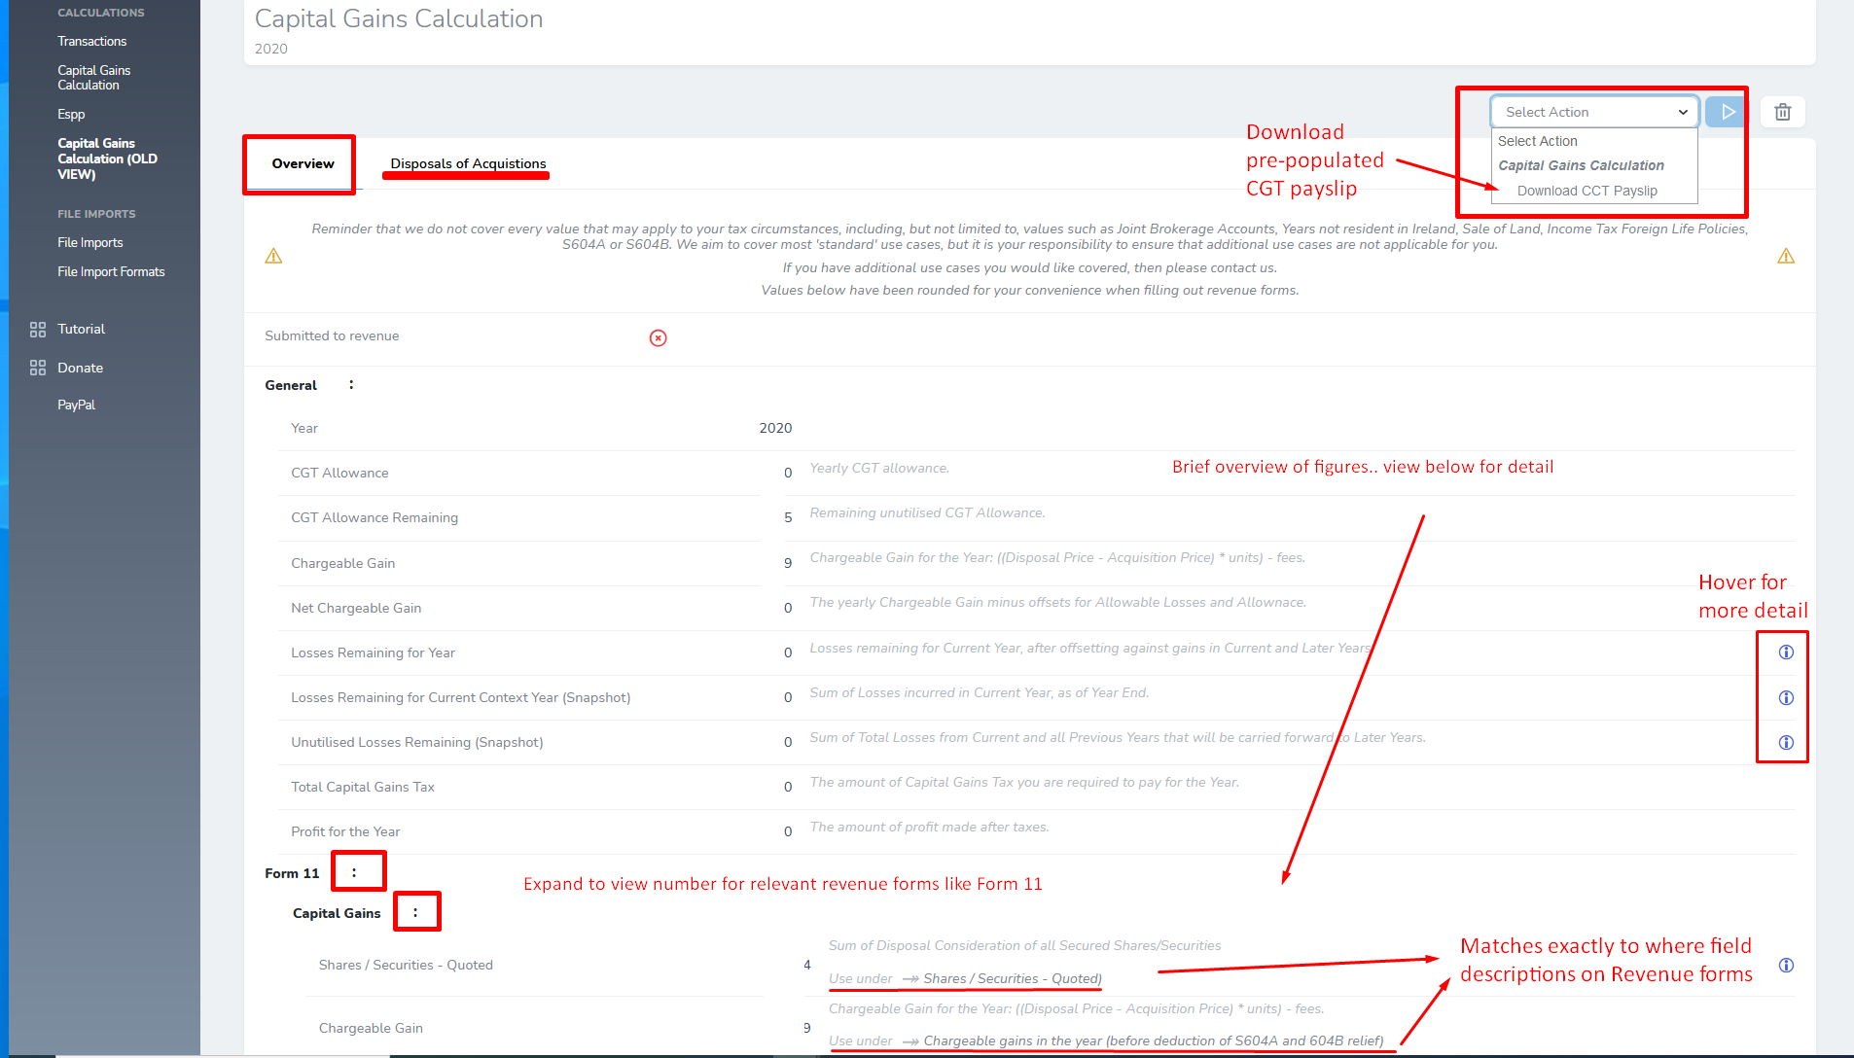Click the Total Capital Gains Tax label
This screenshot has height=1058, width=1854.
pos(363,787)
